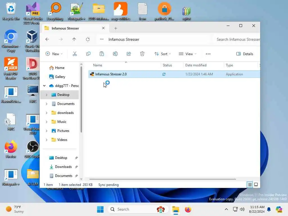Click the Rename icon in Explorer toolbar

pyautogui.click(x=115, y=54)
